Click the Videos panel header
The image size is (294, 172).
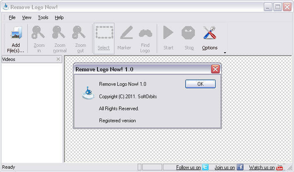[x=32, y=59]
